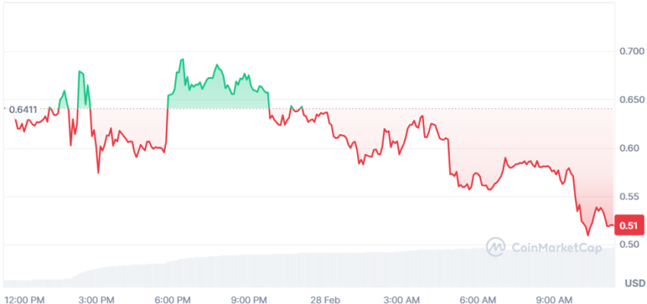647x304 pixels.
Task: Click the CoinMarketCap logo icon
Action: [x=496, y=247]
